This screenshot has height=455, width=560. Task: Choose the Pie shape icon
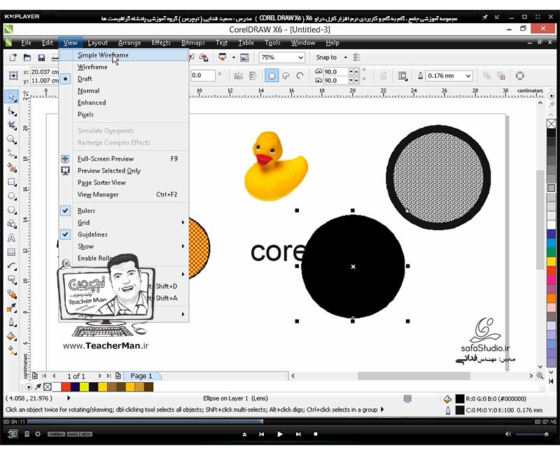tap(286, 76)
